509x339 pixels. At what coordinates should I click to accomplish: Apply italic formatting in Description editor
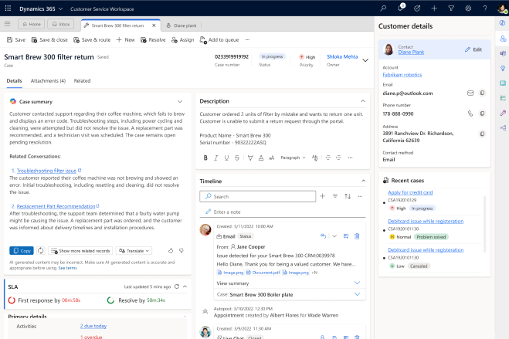point(215,158)
